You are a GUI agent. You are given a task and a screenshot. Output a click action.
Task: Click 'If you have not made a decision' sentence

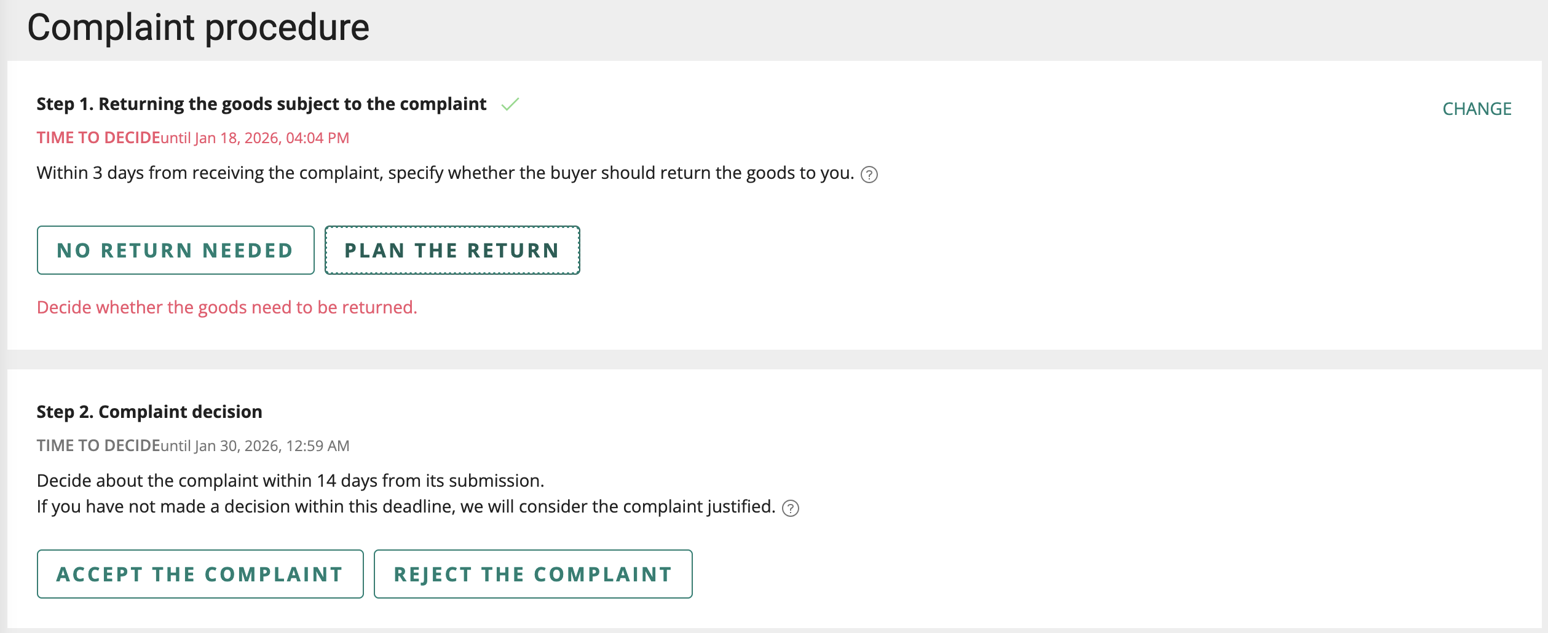point(406,506)
